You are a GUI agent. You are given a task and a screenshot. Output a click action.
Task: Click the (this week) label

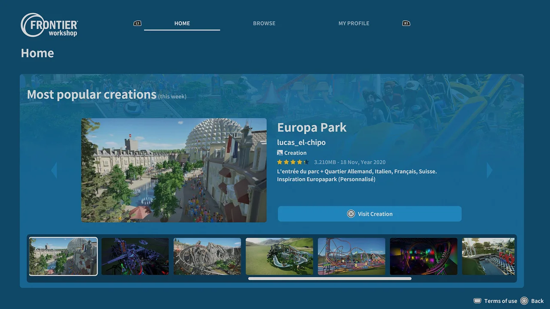pos(172,97)
